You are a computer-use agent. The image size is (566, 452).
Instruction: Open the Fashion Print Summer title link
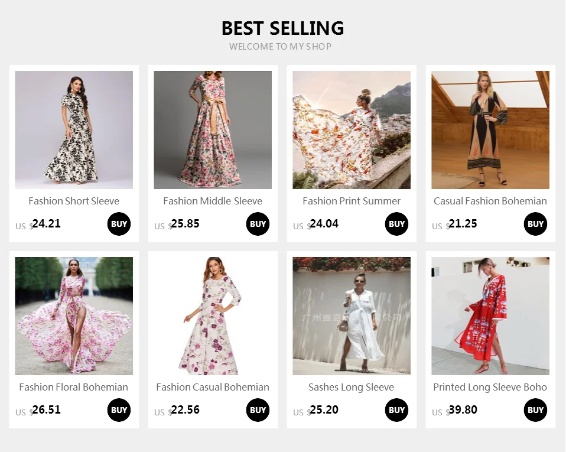[x=352, y=201]
